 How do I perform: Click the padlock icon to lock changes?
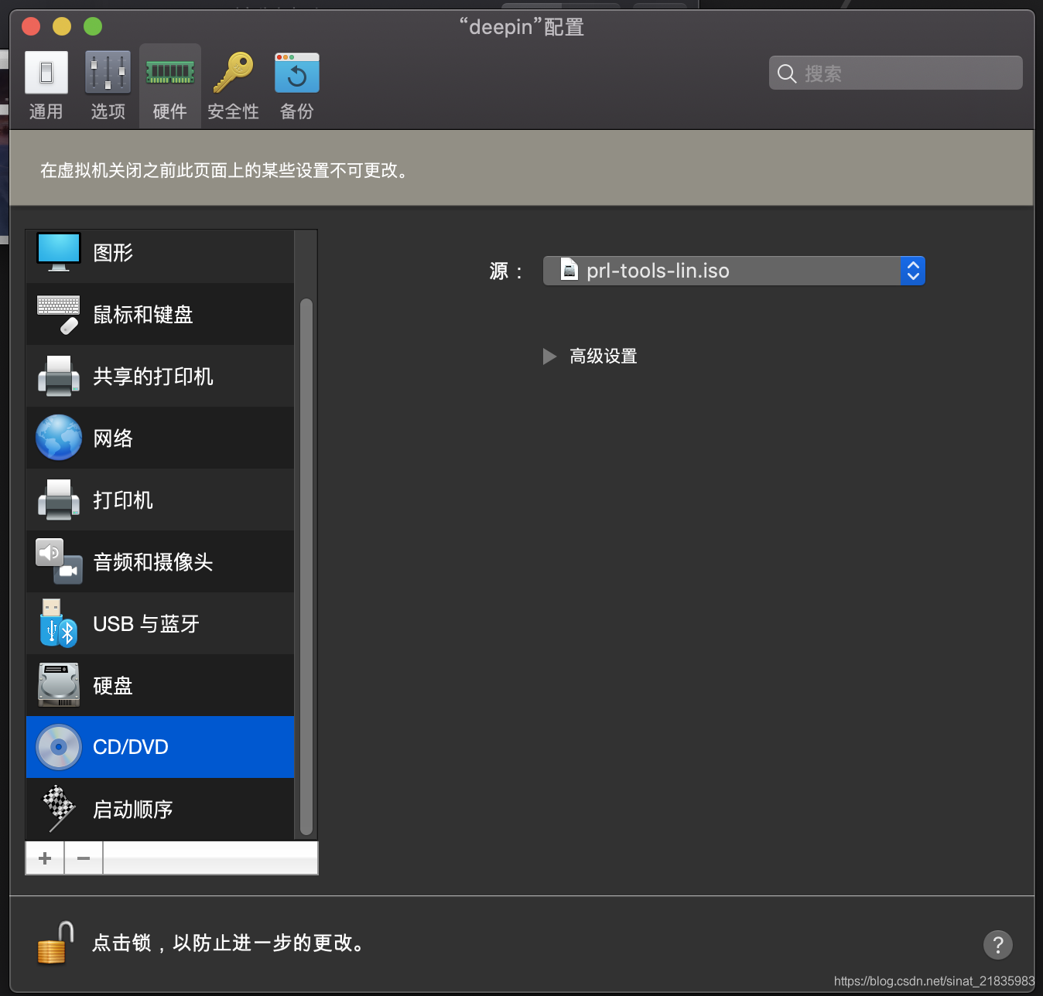55,943
